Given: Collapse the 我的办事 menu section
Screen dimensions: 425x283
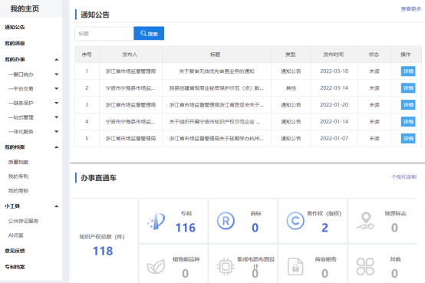Looking at the screenshot, I should [x=56, y=59].
